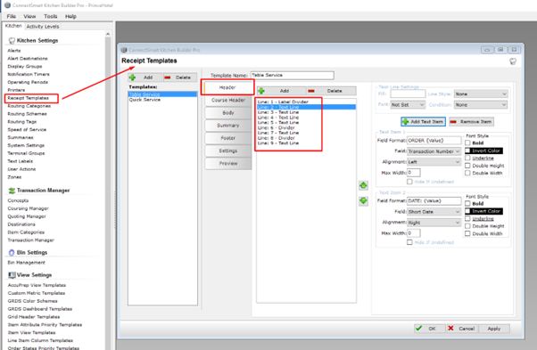Toggle Invert Color for Text Item 1

click(x=467, y=151)
